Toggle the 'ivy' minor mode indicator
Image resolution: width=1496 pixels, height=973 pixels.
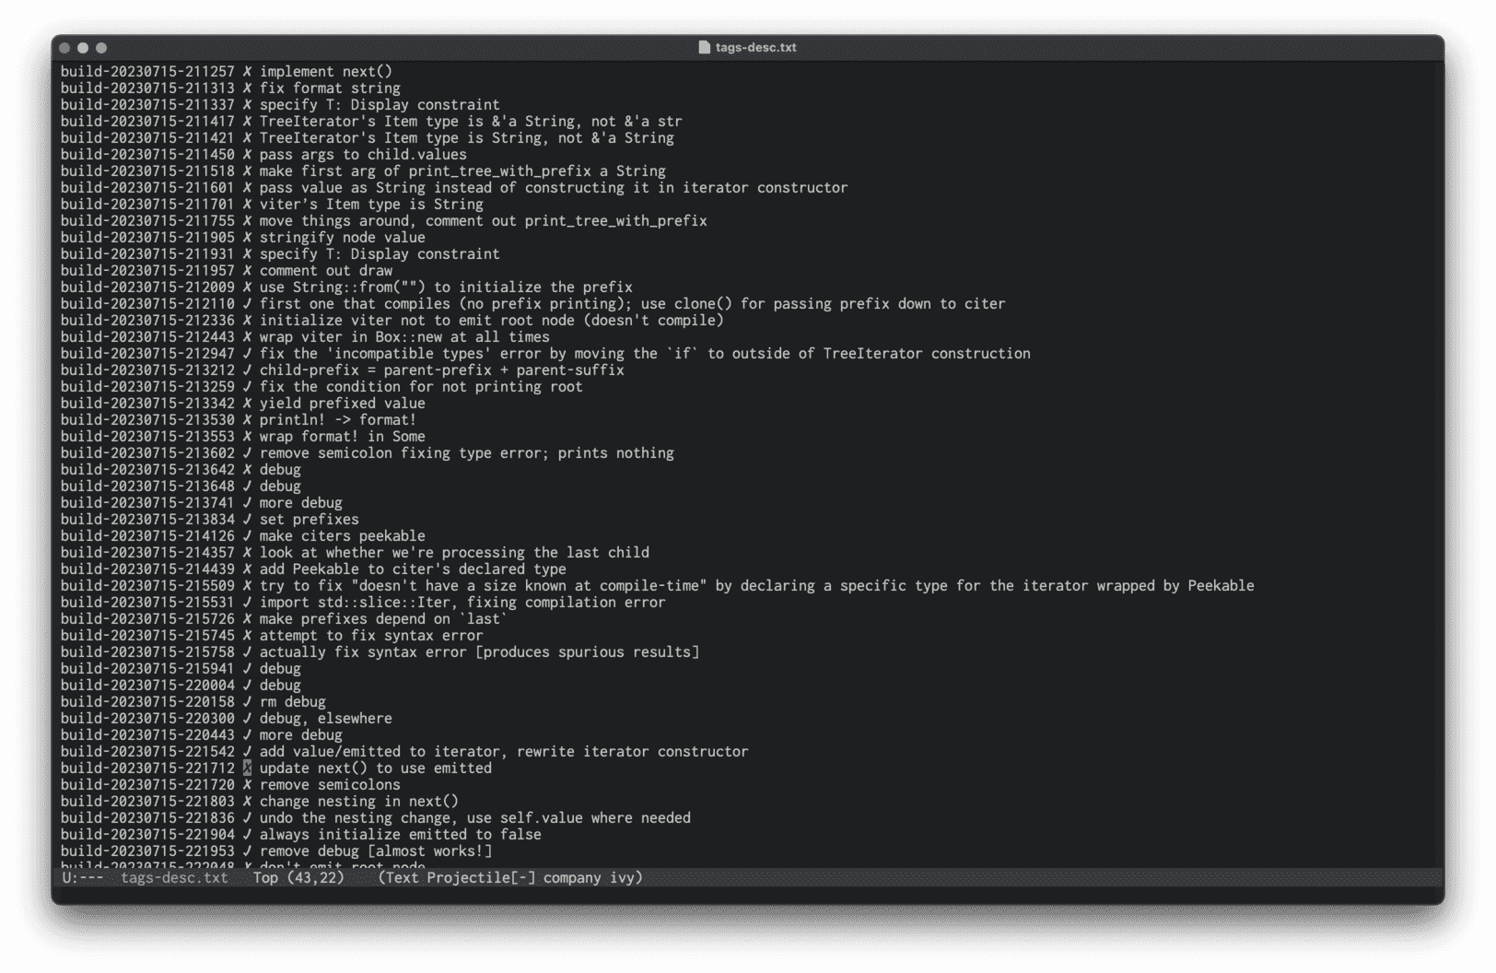[x=623, y=878]
